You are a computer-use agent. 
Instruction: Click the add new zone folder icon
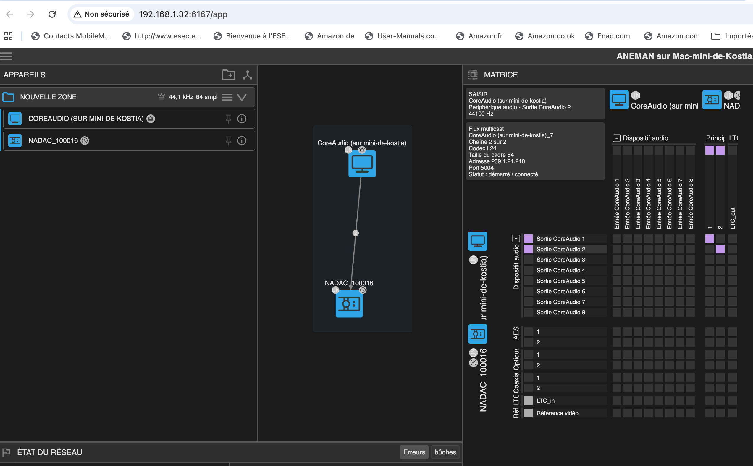pos(228,75)
